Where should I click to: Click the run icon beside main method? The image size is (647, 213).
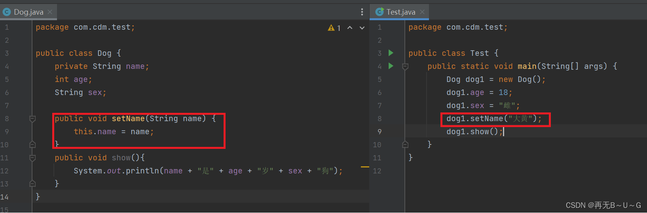[x=391, y=66]
